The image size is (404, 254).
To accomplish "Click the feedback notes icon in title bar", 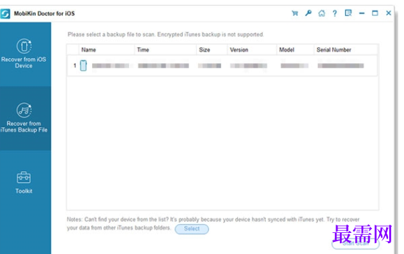I will (x=348, y=13).
